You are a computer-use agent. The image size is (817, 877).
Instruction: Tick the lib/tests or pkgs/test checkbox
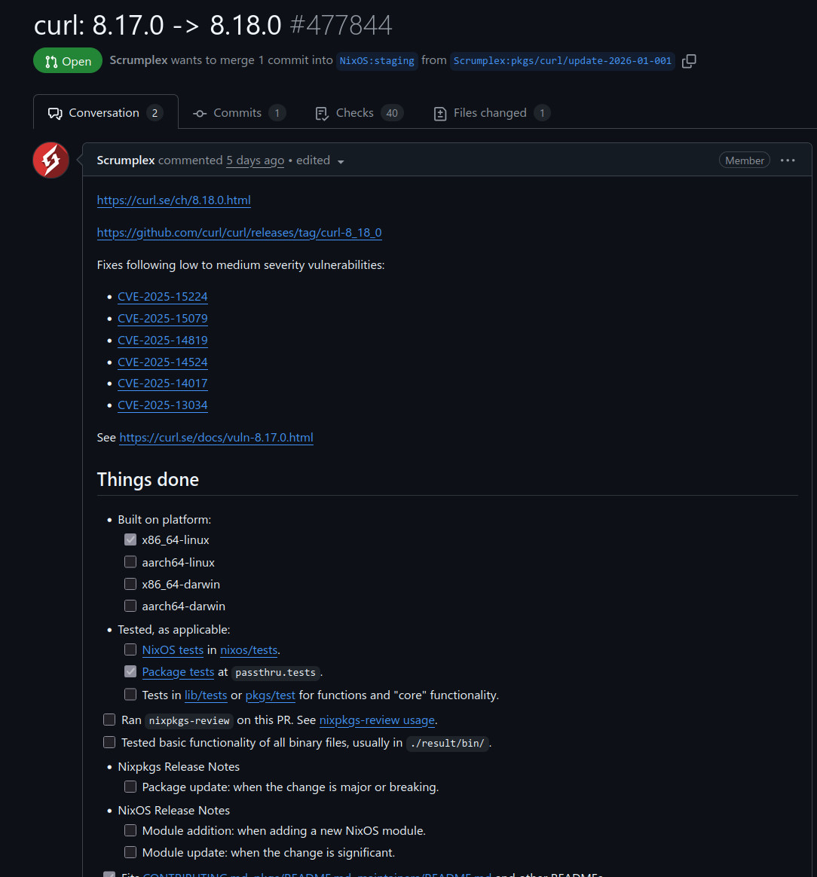[130, 694]
